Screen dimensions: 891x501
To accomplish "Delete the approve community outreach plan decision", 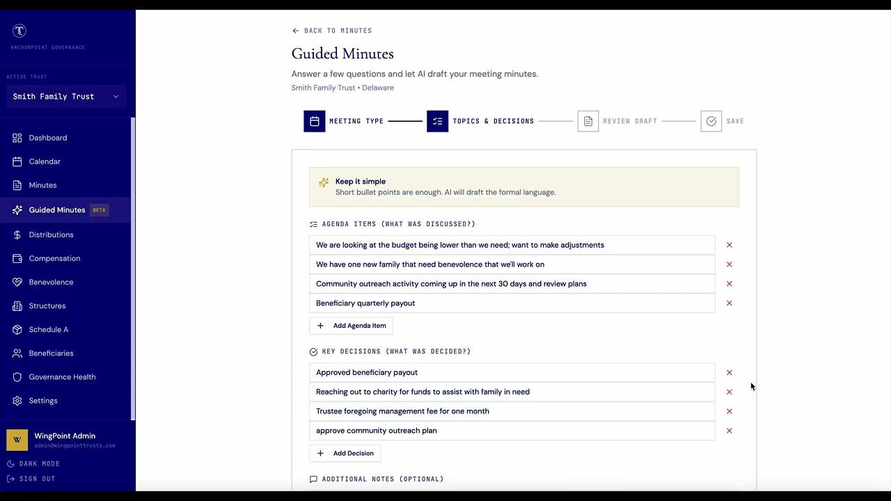I will [729, 431].
